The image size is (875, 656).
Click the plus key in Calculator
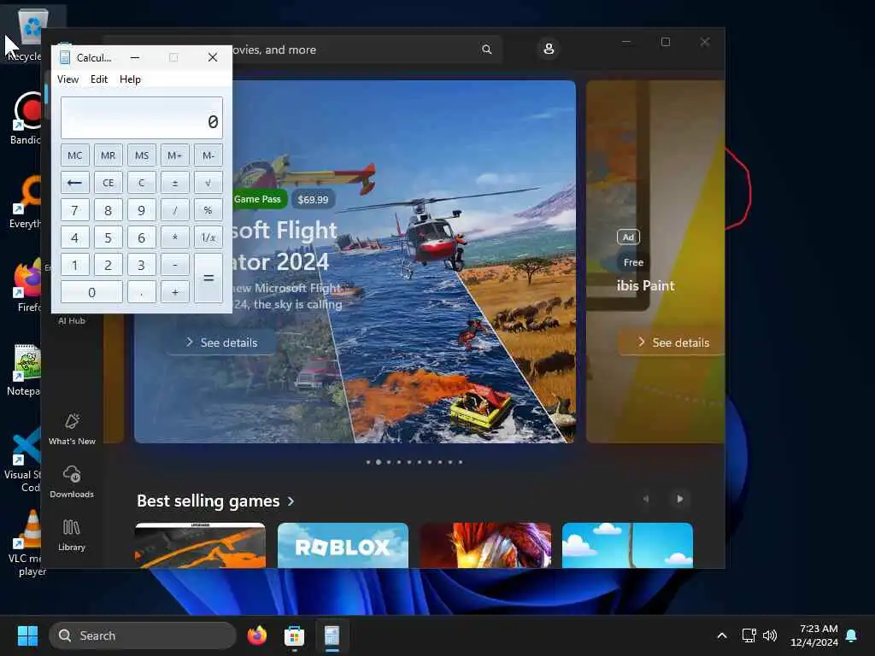coord(174,292)
